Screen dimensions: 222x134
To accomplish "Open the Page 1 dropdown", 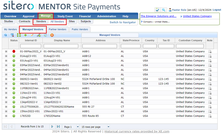I will pyautogui.click(x=78, y=127).
